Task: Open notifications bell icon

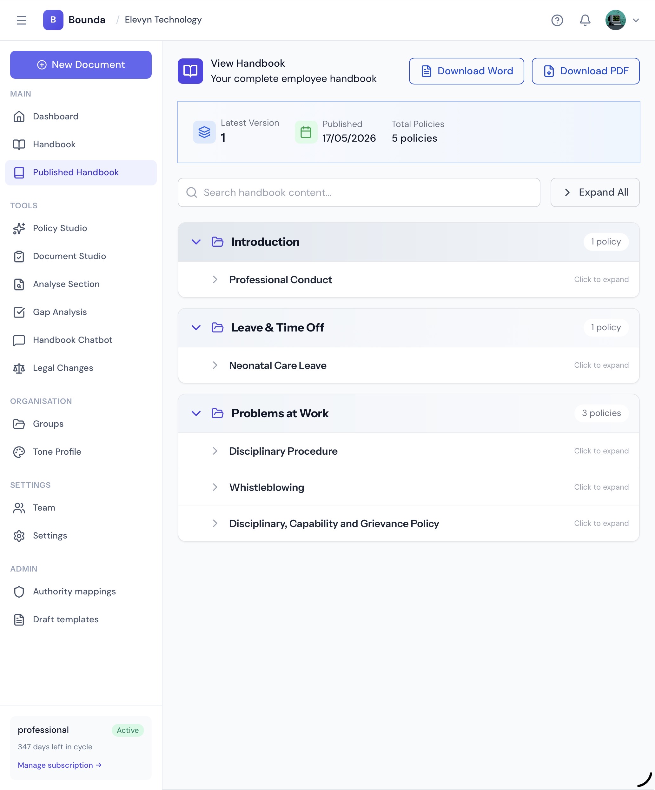Action: (585, 20)
